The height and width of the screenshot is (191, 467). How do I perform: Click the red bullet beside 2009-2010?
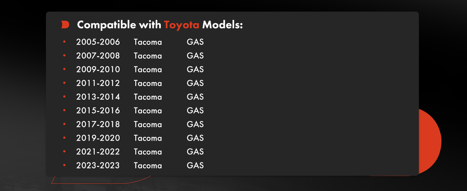[64, 69]
